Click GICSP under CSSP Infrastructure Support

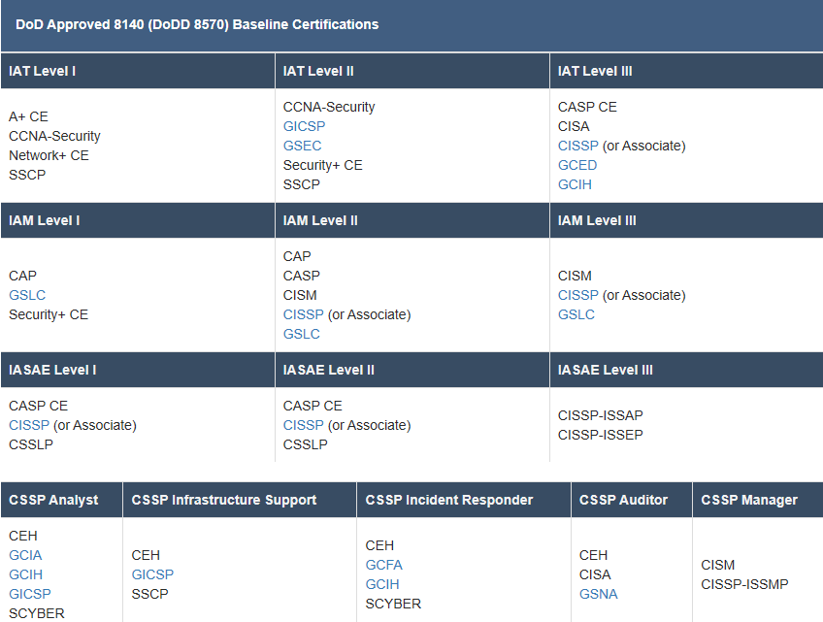tap(152, 574)
